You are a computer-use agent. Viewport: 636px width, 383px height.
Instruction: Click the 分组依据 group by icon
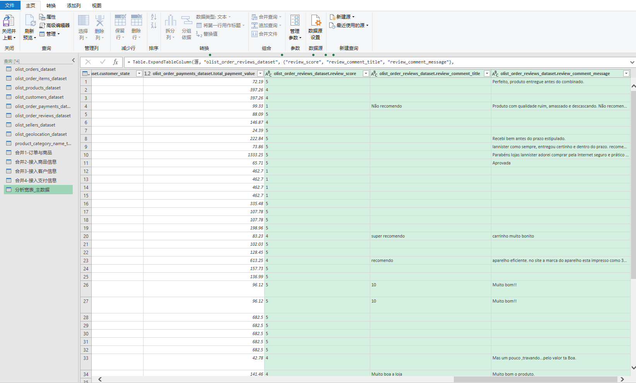(x=186, y=21)
